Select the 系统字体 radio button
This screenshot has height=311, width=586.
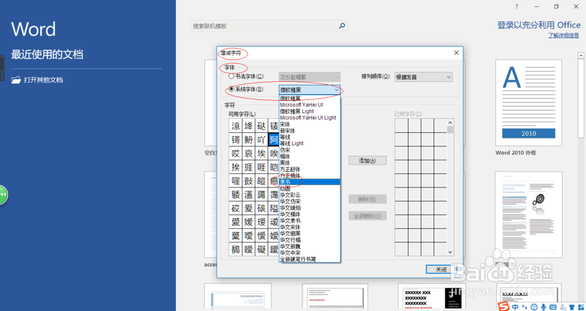point(231,89)
